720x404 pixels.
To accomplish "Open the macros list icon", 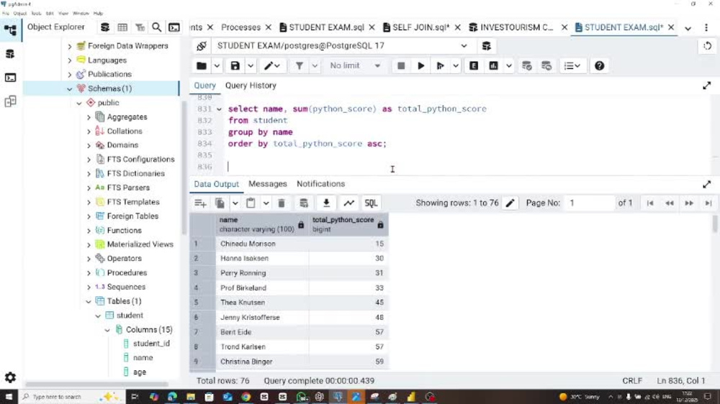I will tap(572, 66).
